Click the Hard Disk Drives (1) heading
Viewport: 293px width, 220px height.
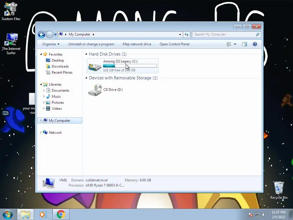point(108,54)
